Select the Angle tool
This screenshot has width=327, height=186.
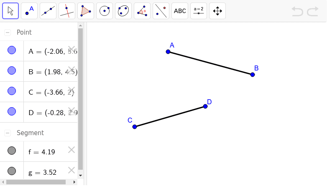coord(142,11)
